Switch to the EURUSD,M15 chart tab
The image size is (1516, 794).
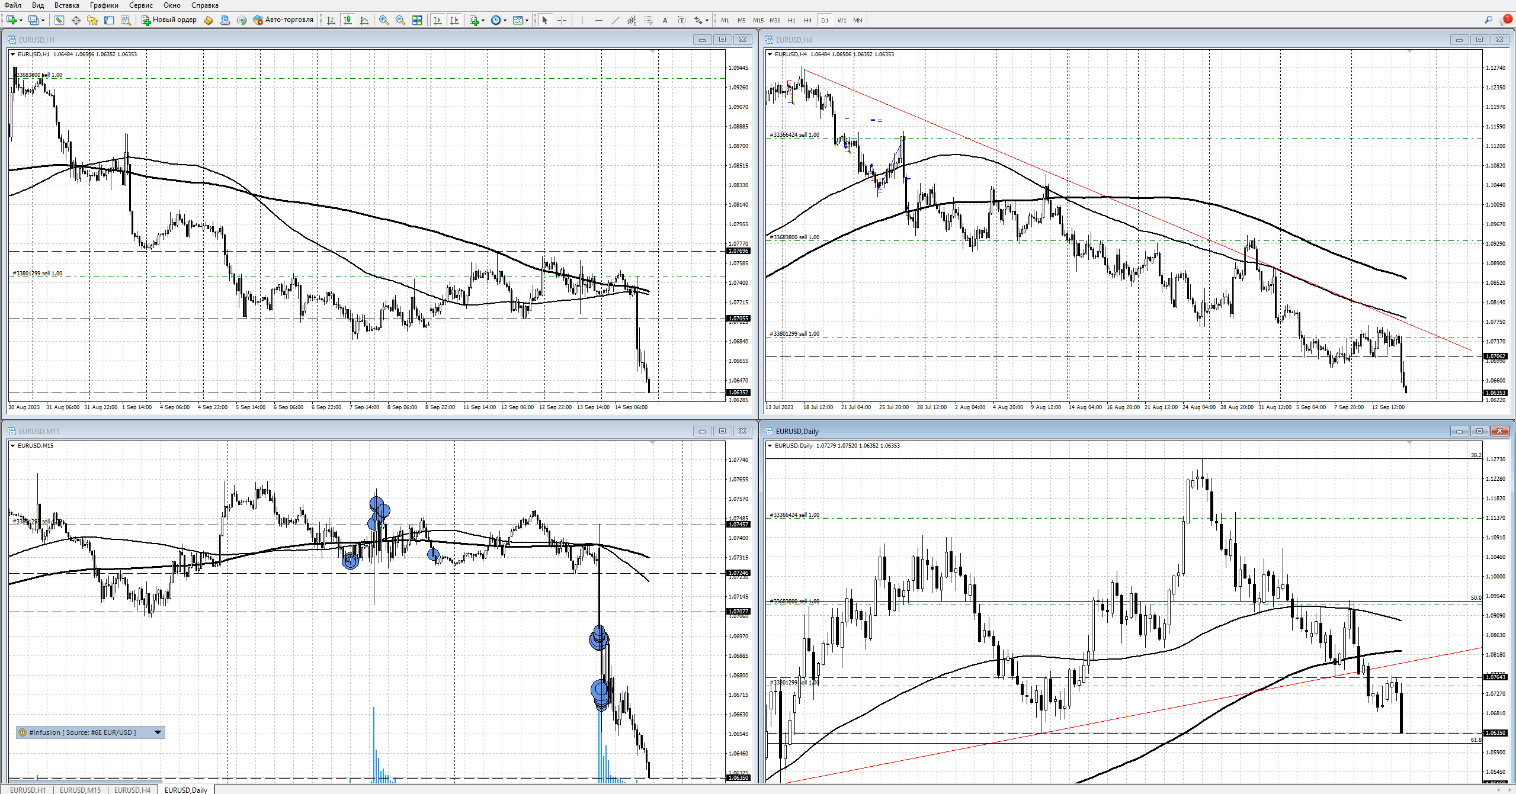tap(80, 790)
